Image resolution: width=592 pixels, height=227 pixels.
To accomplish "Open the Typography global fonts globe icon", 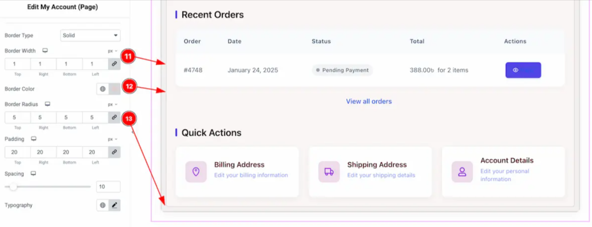I will [103, 205].
